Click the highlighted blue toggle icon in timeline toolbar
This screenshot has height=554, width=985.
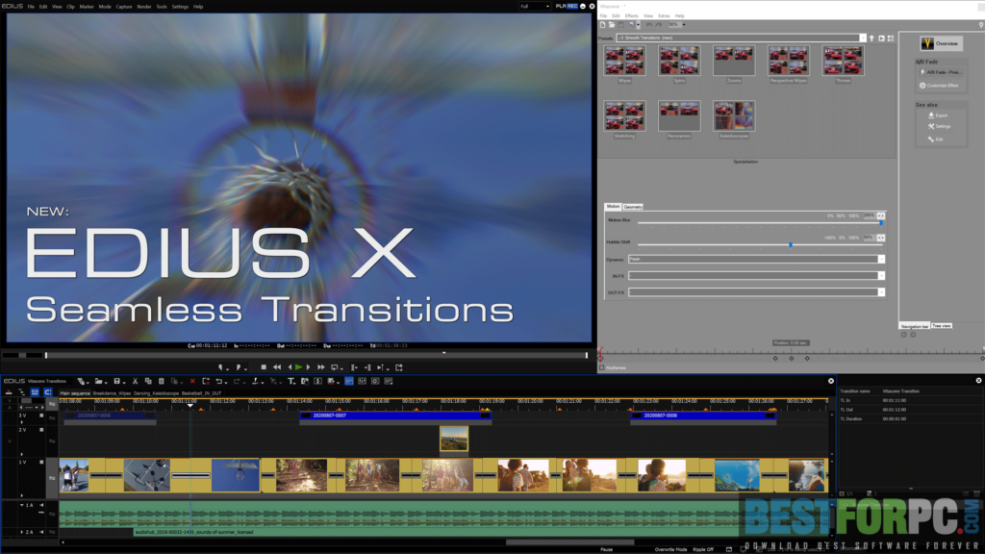[x=349, y=381]
